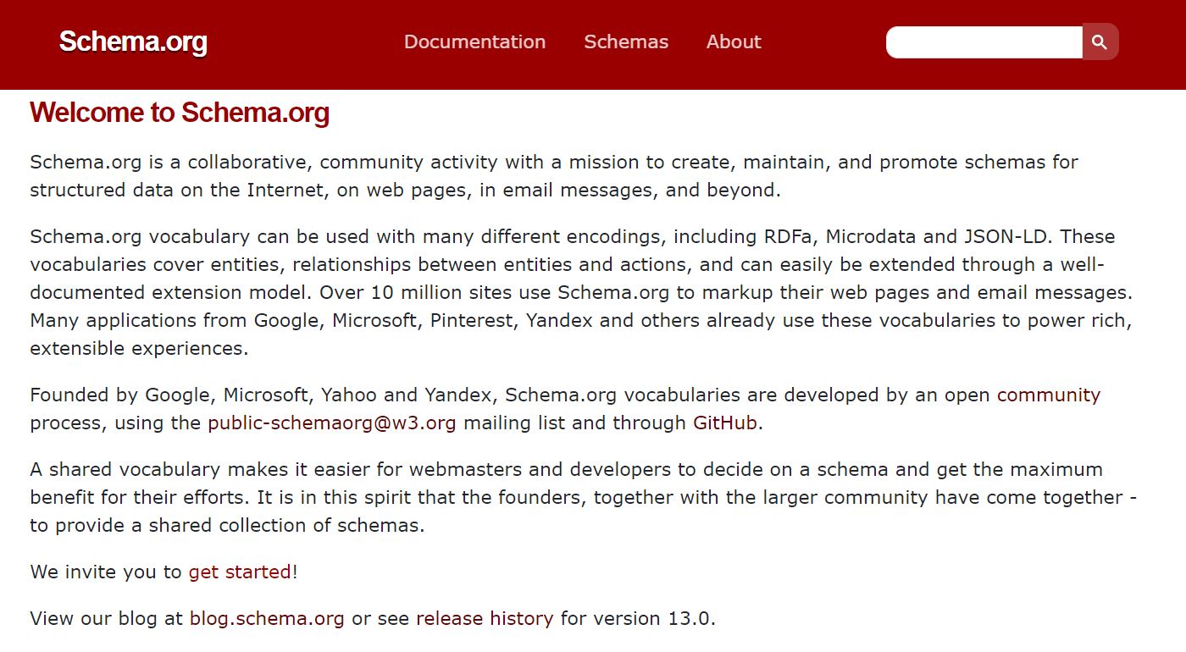Navigate home using the Schema.org header
This screenshot has width=1186, height=652.
pyautogui.click(x=132, y=41)
